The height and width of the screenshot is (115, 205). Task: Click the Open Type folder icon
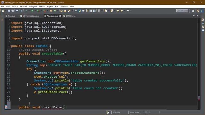pos(61,11)
